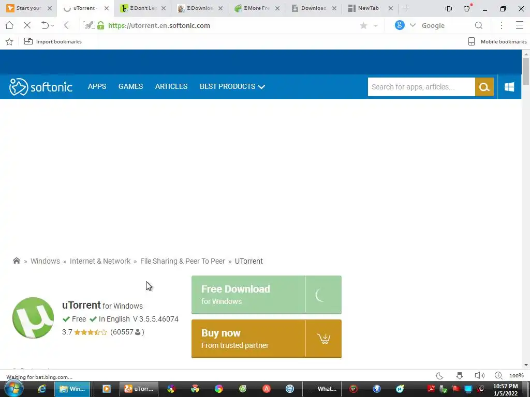Close the NewTab tab
530x397 pixels.
tap(391, 8)
